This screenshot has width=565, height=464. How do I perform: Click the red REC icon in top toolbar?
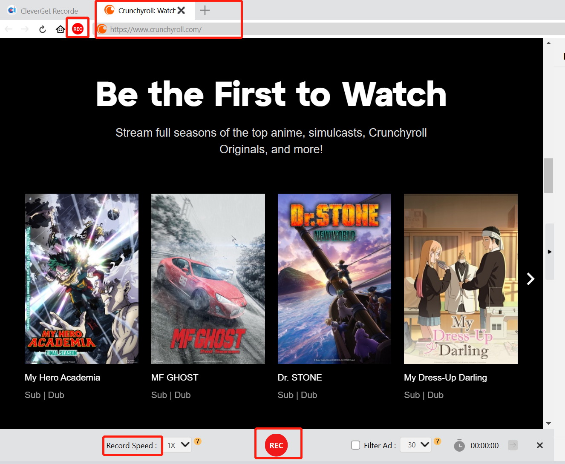[78, 29]
